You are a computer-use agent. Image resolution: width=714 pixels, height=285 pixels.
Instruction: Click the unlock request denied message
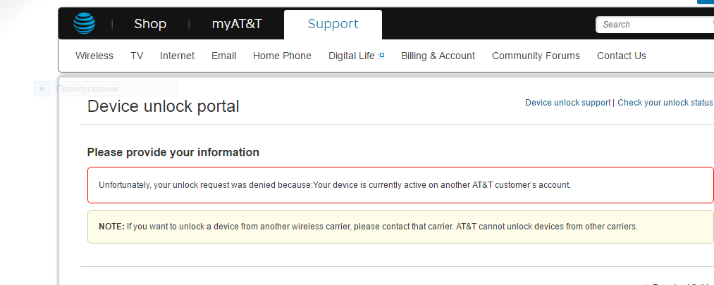tap(335, 185)
